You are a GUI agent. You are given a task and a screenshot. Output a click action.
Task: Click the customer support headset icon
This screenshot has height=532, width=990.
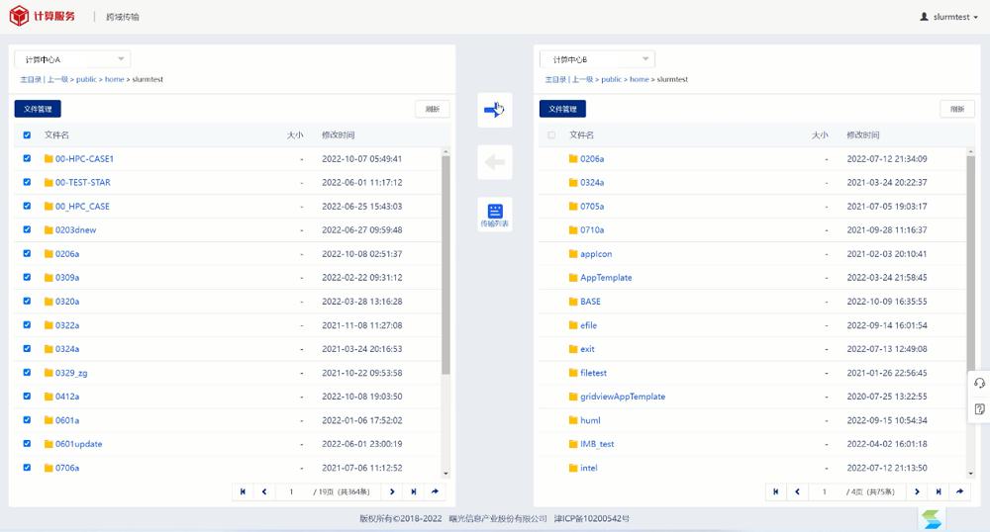coord(979,384)
